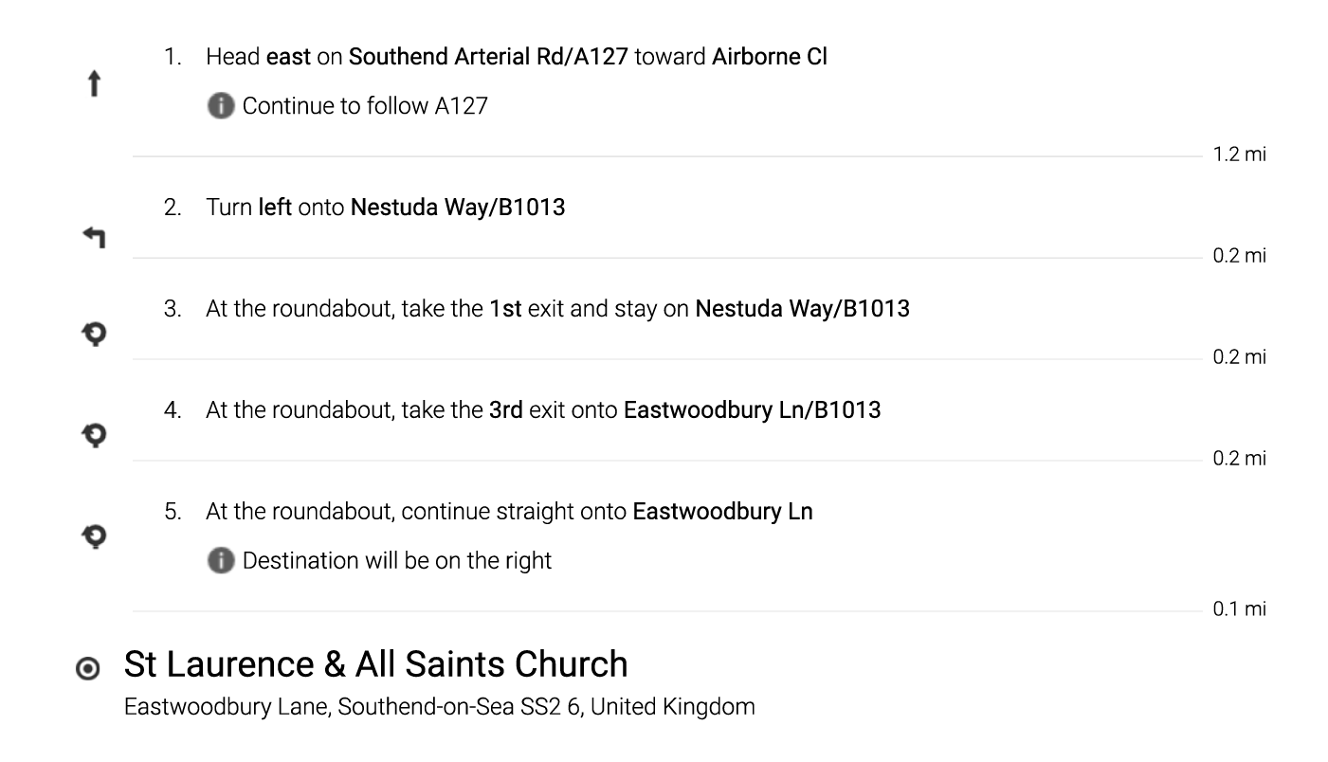Select step 5 continue straight onto Eastwoodbury Ln
This screenshot has width=1328, height=762.
(x=509, y=512)
